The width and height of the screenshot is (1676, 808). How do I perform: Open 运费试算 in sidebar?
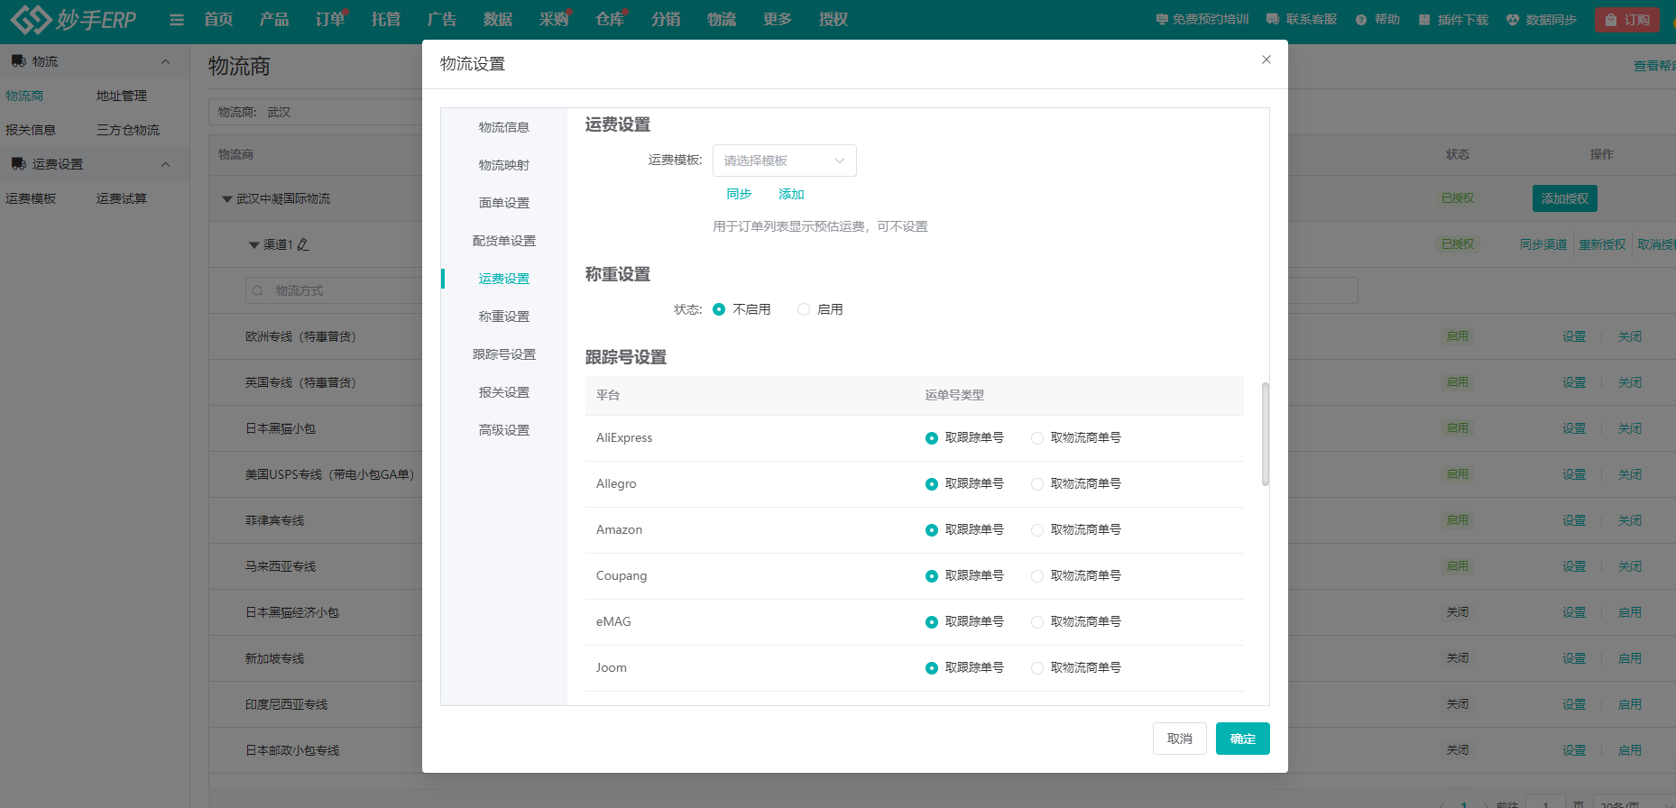click(x=122, y=198)
